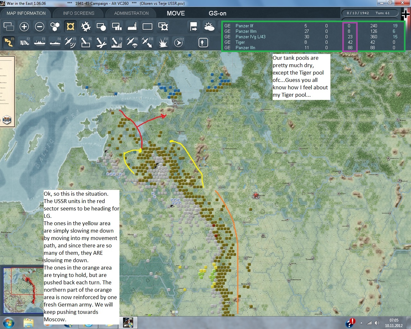Select F2 rail mode icon
The image size is (411, 329).
(24, 42)
